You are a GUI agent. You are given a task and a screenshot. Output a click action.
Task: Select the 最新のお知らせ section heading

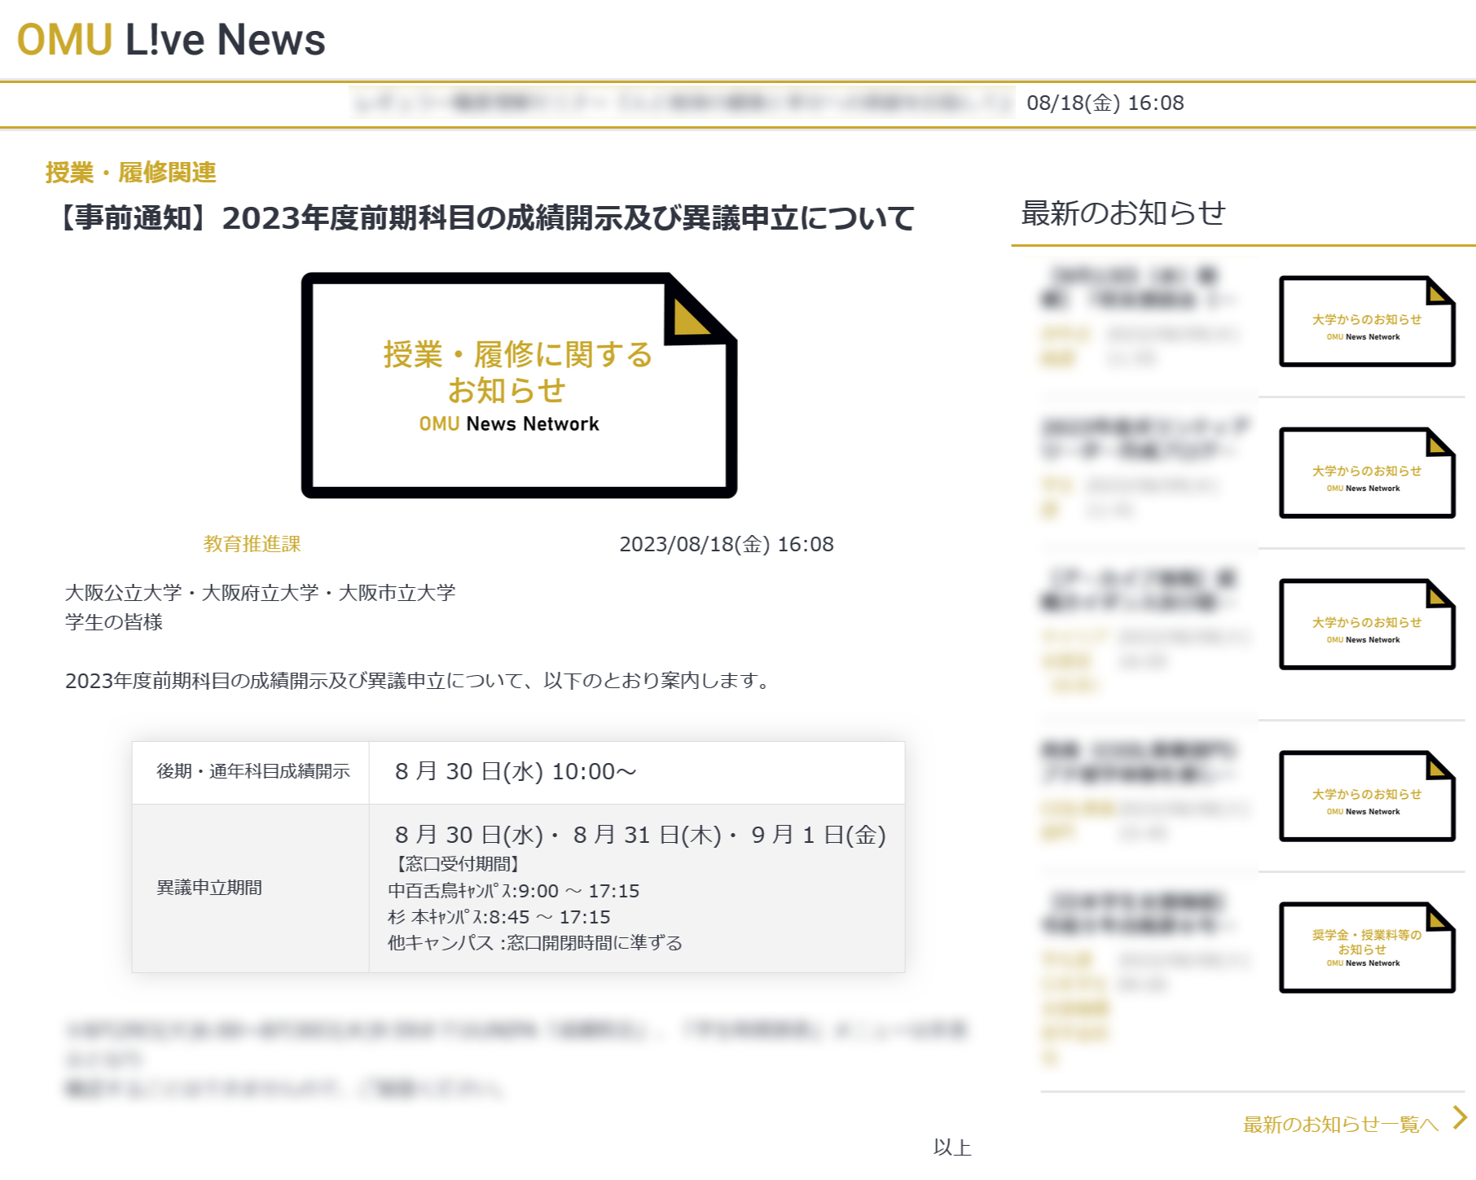1124,214
